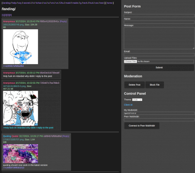Open the tech board link
Viewport: 195px width, 173px height.
[x=85, y=3]
